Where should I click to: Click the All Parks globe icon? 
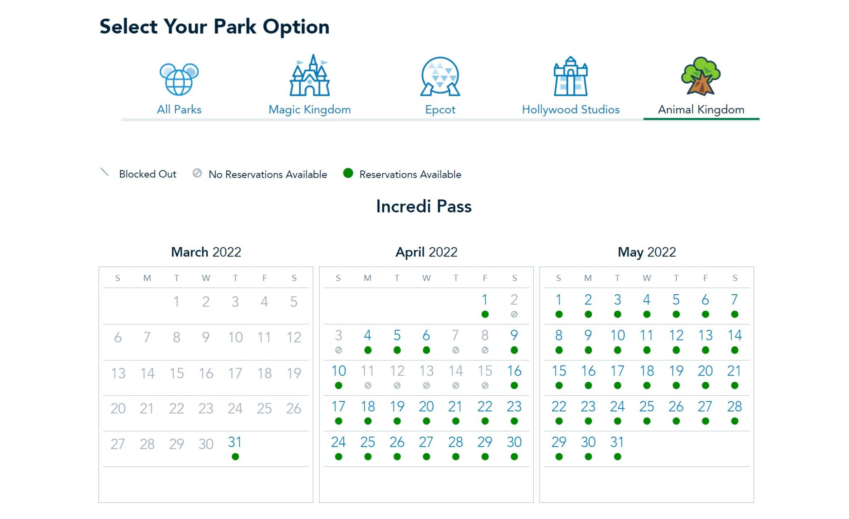179,79
